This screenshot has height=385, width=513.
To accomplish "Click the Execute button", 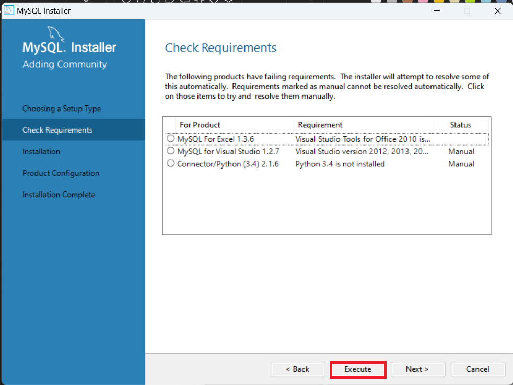I will pyautogui.click(x=358, y=369).
